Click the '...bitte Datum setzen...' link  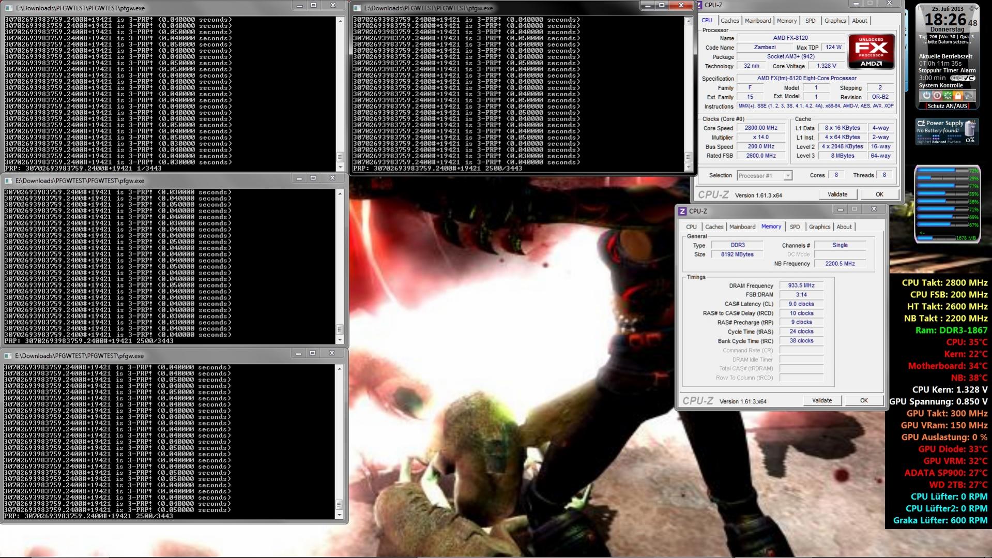tap(947, 42)
